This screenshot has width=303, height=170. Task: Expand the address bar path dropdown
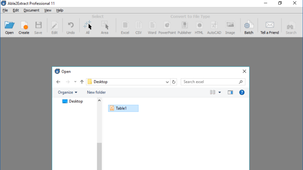[167, 82]
